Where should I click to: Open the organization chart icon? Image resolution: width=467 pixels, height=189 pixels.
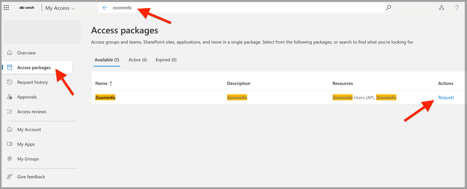[441, 8]
